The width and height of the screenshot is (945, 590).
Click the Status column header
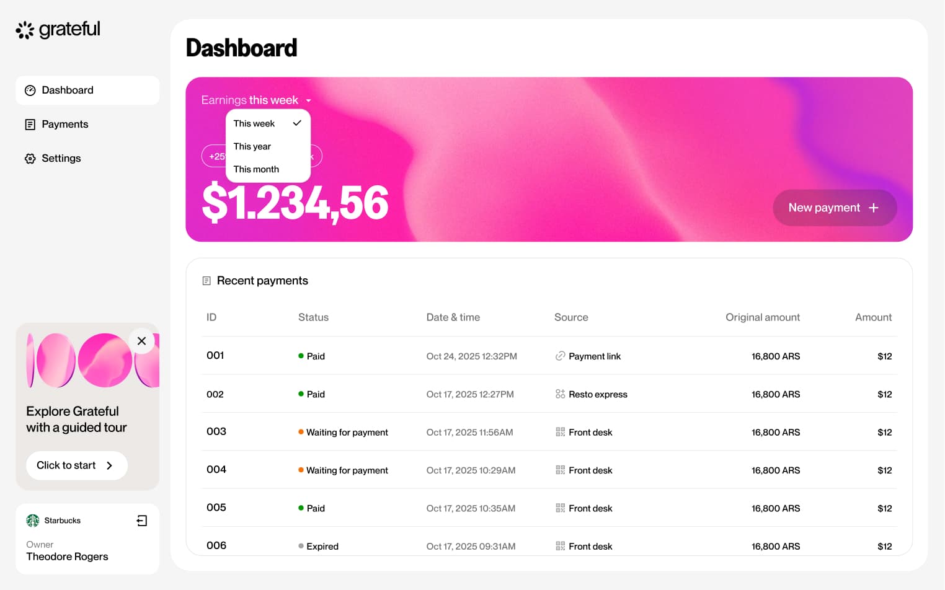click(313, 317)
